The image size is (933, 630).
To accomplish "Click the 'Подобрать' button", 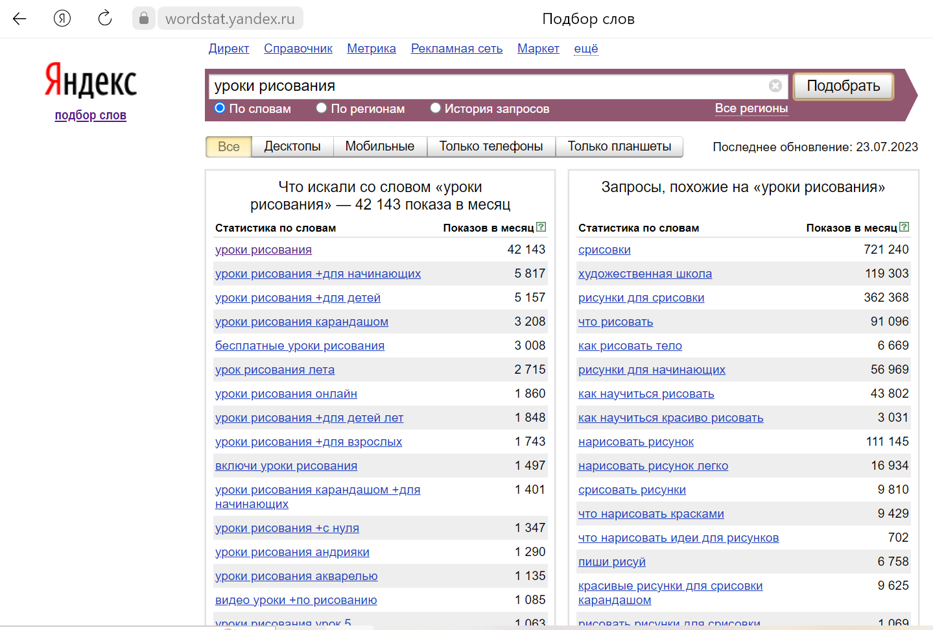I will [x=844, y=86].
